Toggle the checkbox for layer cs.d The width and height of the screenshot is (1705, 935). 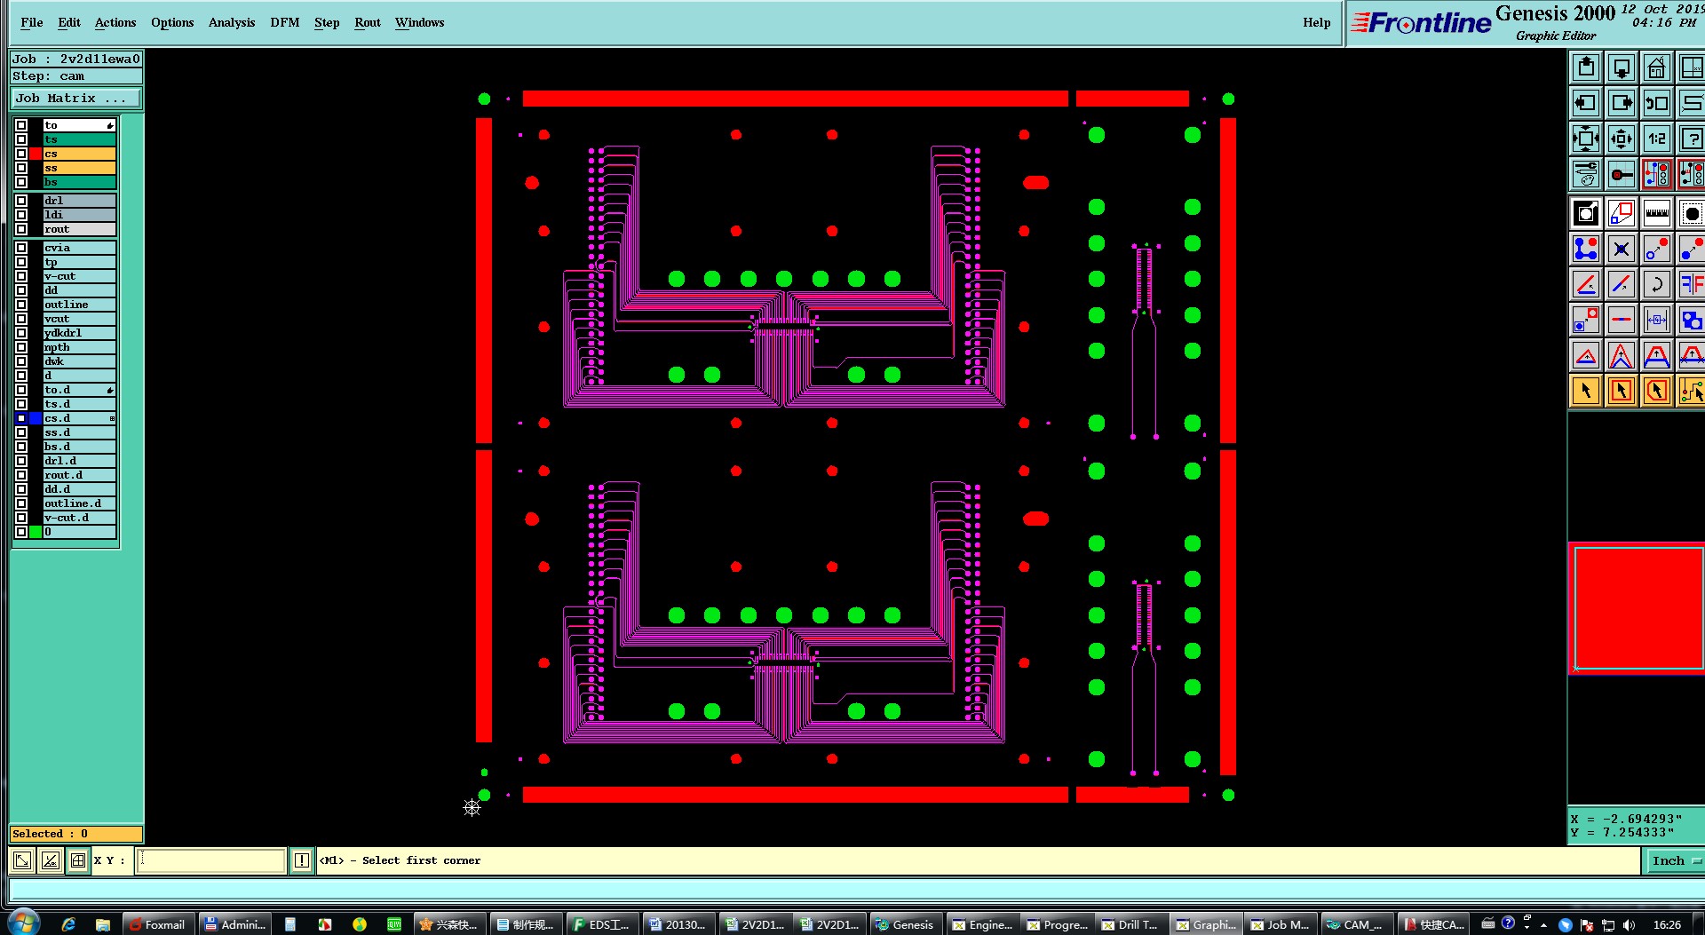[21, 418]
